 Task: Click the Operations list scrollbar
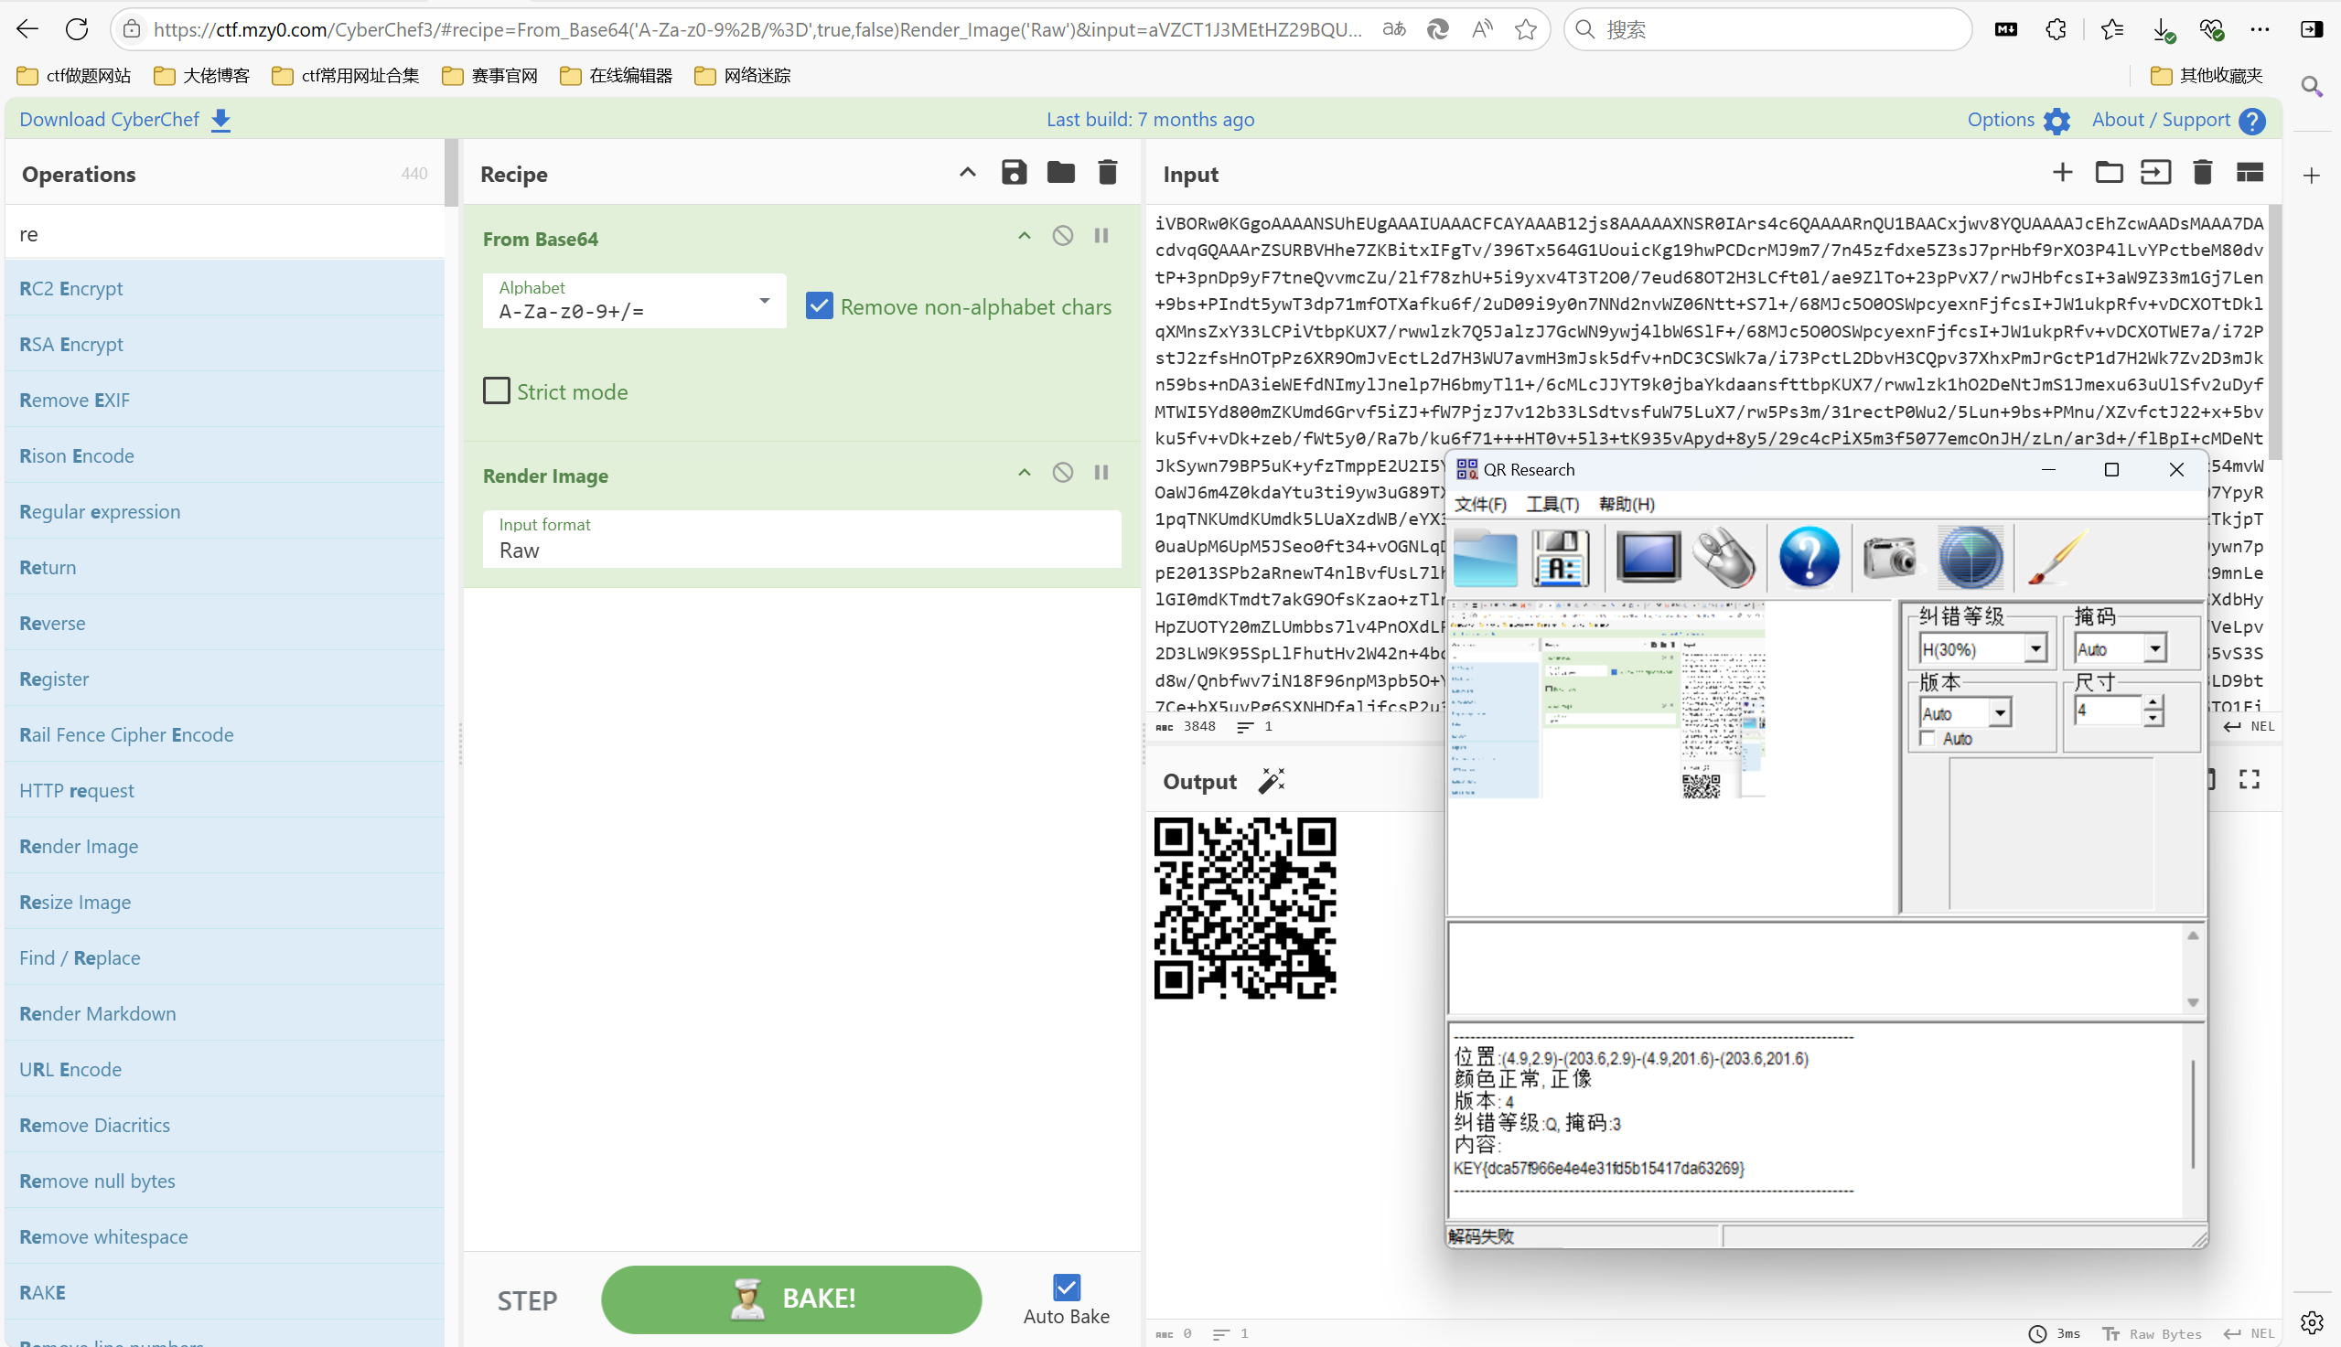click(x=452, y=174)
